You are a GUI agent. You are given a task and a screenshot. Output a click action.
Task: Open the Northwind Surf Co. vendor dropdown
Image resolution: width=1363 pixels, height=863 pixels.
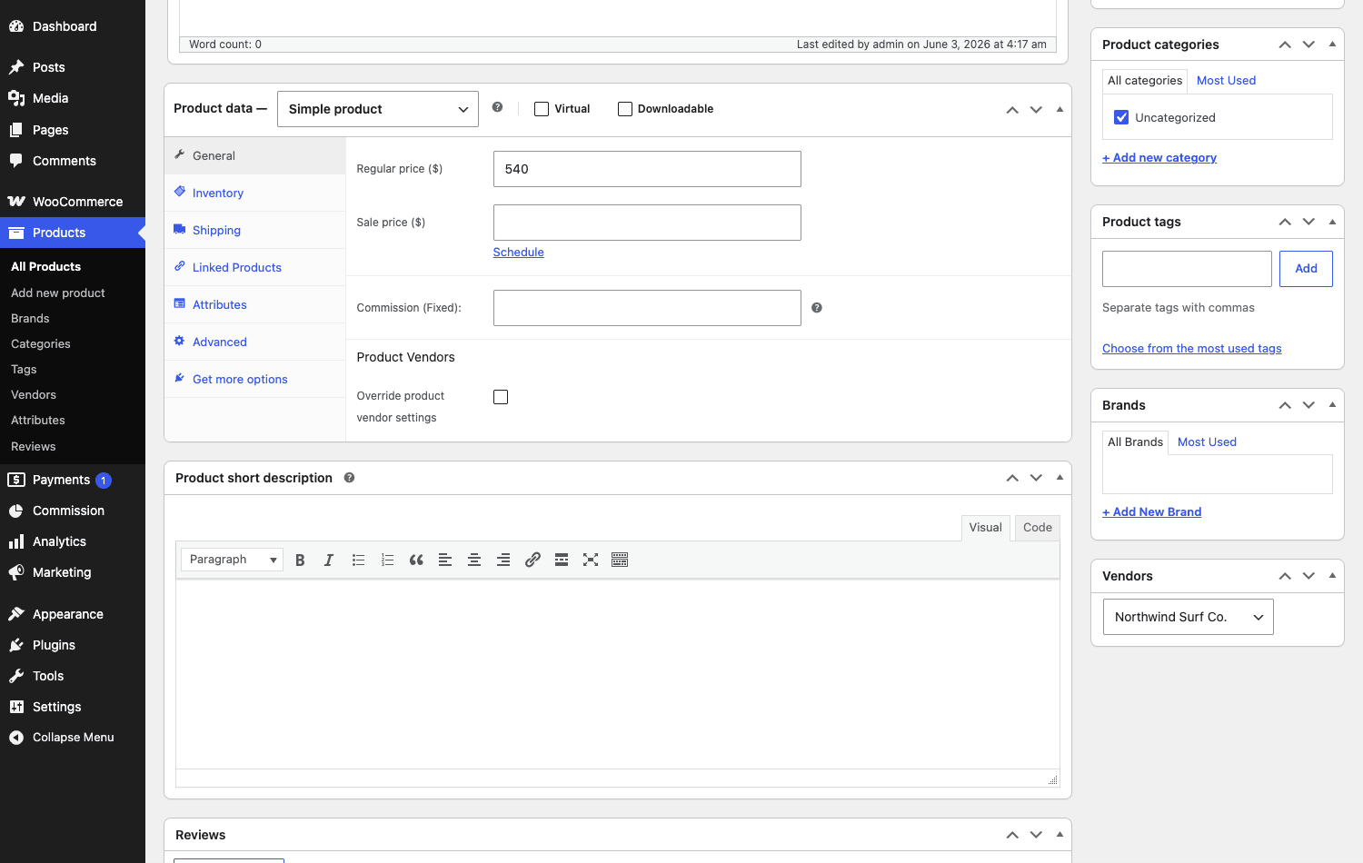coord(1189,617)
